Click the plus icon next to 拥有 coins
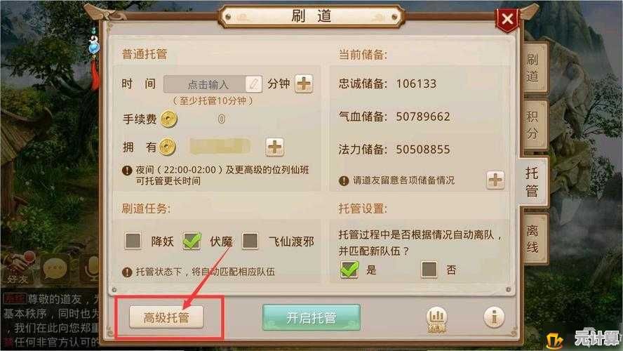Viewport: 623px width, 351px height. tap(274, 147)
